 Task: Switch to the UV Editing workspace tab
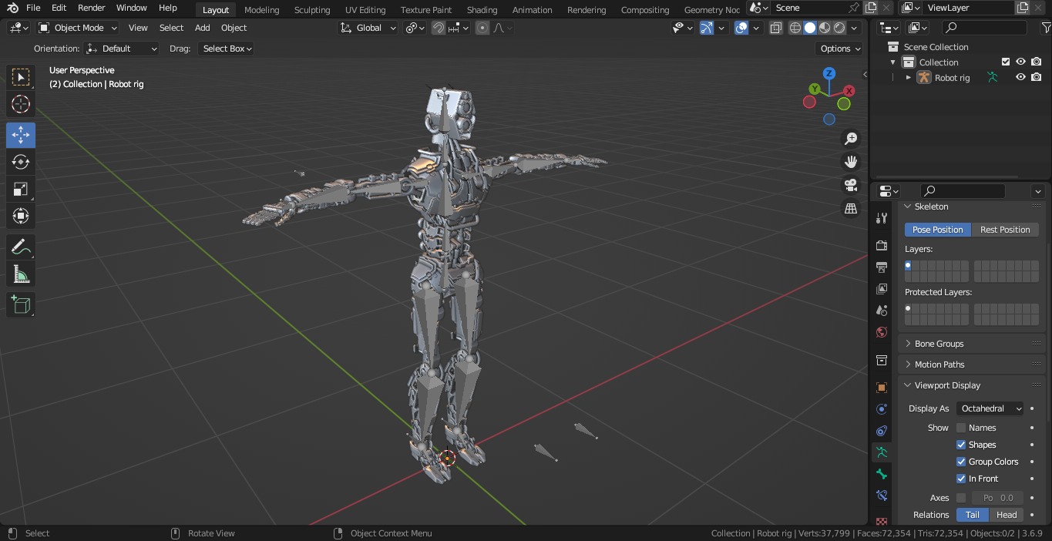coord(365,10)
